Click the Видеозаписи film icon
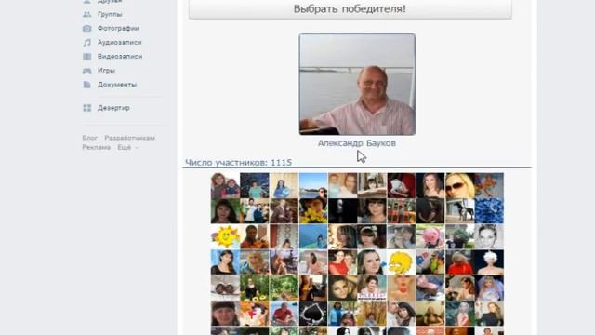The width and height of the screenshot is (595, 335). pyautogui.click(x=86, y=57)
